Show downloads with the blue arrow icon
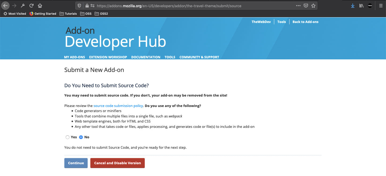This screenshot has width=386, height=176. click(353, 6)
